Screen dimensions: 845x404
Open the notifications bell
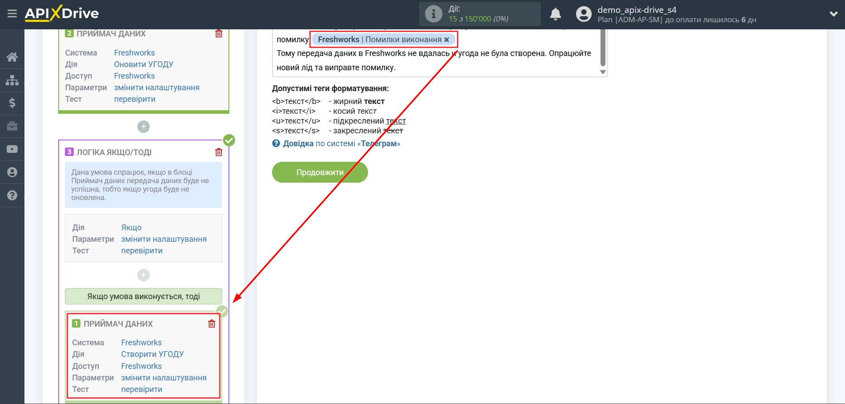(x=555, y=14)
